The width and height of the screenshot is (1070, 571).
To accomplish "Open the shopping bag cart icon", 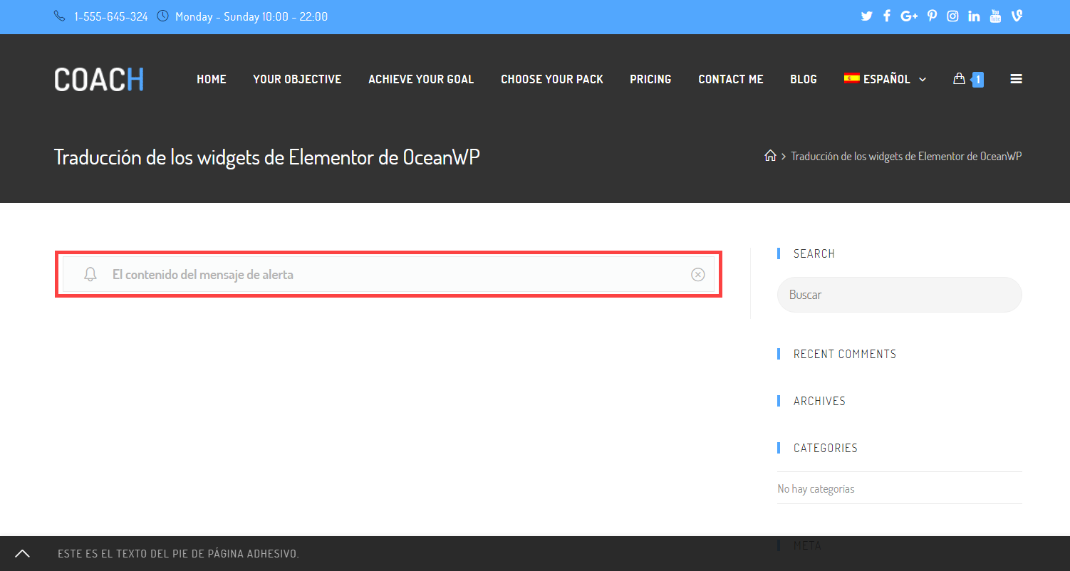I will point(959,78).
